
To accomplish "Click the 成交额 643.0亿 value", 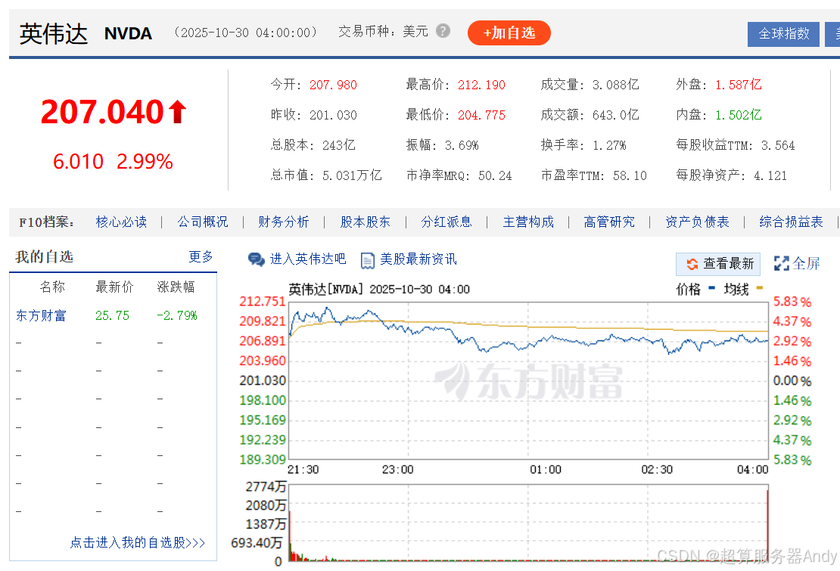I will [615, 115].
